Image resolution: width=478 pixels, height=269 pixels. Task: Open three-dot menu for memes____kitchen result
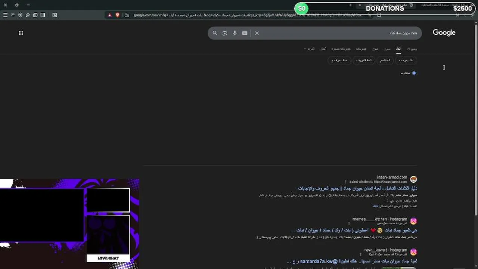coord(349,224)
